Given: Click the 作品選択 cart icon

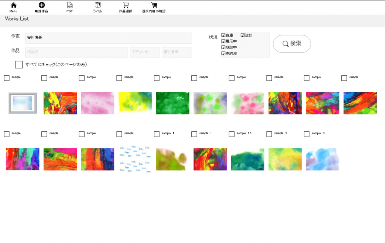Looking at the screenshot, I should click(x=126, y=5).
